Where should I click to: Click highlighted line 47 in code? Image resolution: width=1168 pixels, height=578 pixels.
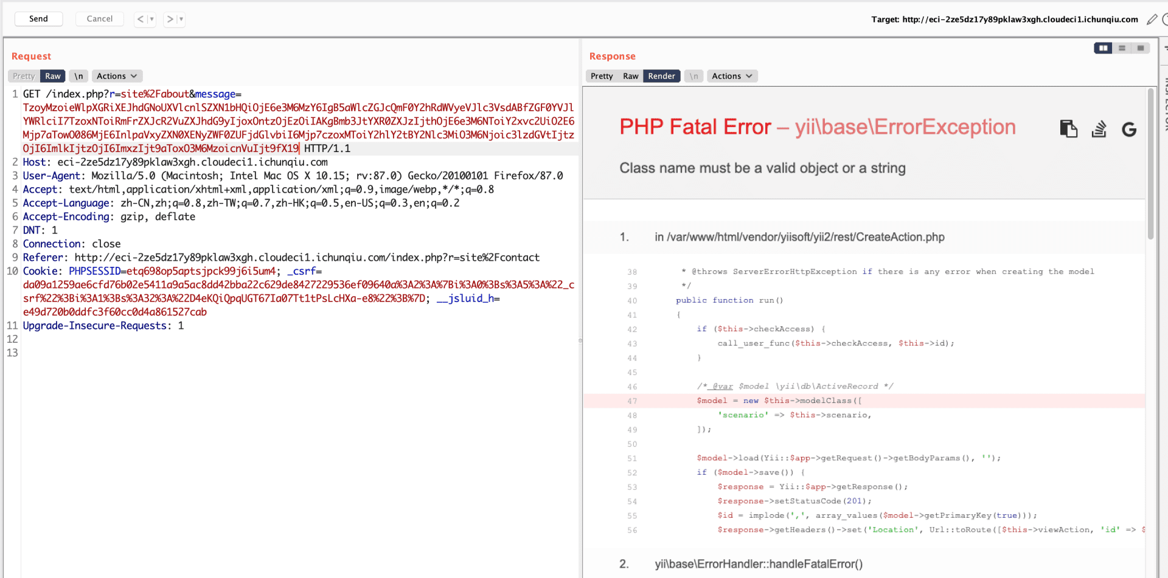tap(864, 401)
